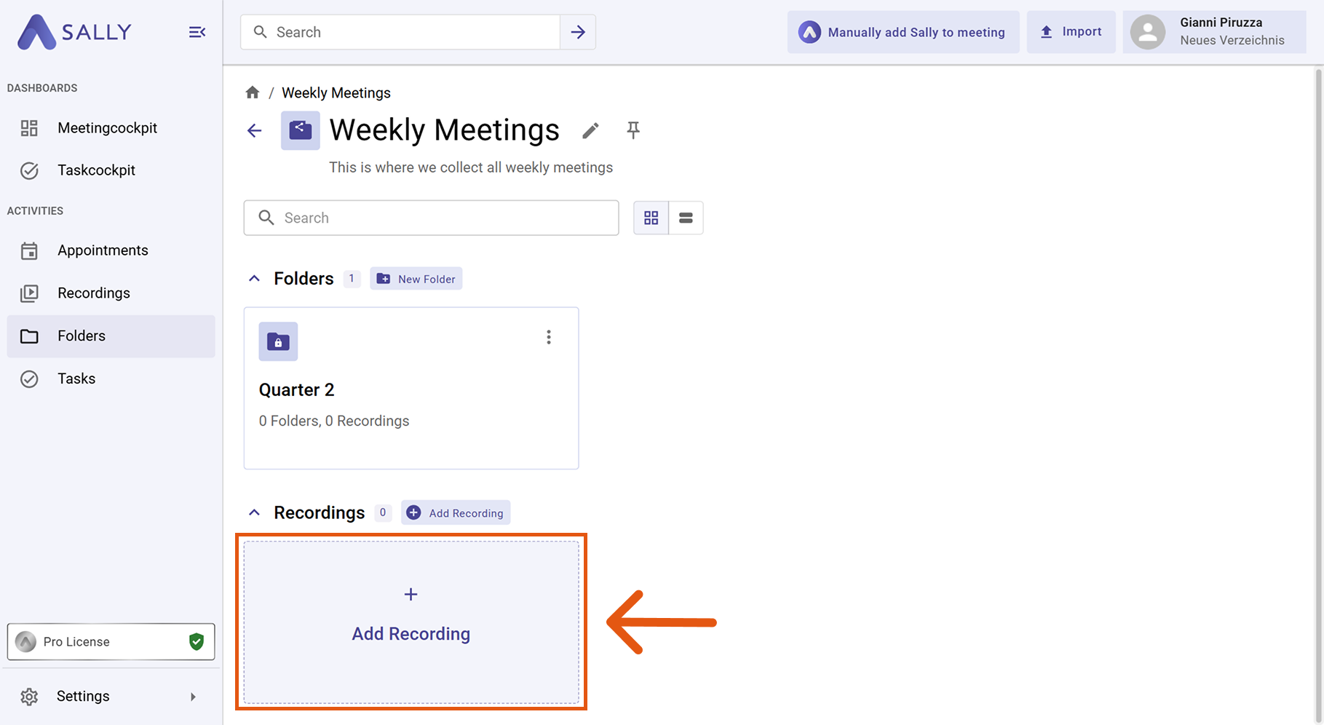Open Recordings in the sidebar
This screenshot has height=725, width=1324.
[x=94, y=293]
